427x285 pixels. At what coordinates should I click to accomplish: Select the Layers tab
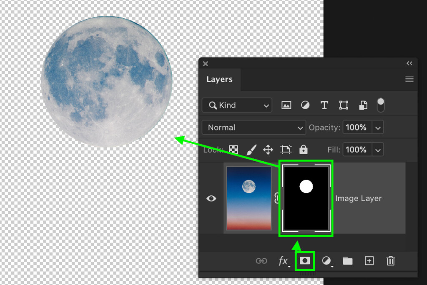219,79
